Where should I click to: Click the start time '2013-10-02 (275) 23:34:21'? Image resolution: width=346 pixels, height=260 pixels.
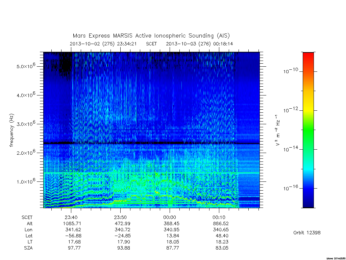[103, 44]
